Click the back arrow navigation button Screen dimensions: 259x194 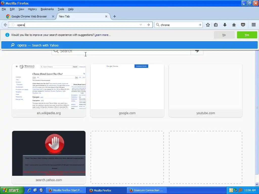[5, 25]
